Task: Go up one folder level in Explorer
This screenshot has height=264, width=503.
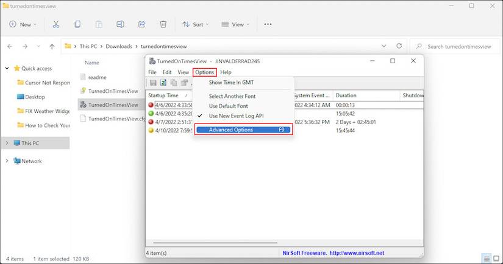Action: [52, 46]
